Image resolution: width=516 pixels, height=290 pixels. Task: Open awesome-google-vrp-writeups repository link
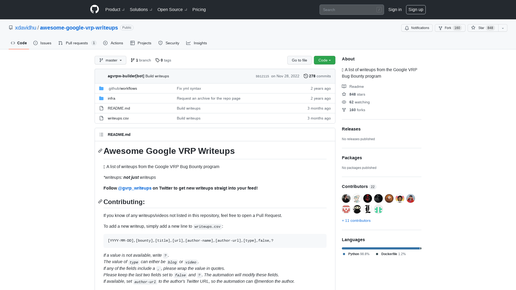79,28
